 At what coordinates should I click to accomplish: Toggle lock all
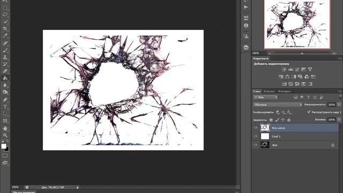289,120
